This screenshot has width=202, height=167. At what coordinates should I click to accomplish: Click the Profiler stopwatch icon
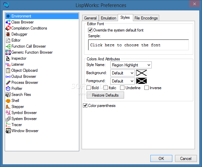tap(8, 89)
